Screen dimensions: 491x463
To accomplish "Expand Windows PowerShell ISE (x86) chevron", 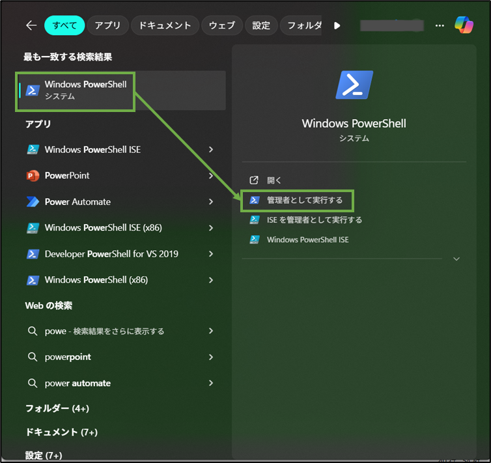I will click(211, 228).
